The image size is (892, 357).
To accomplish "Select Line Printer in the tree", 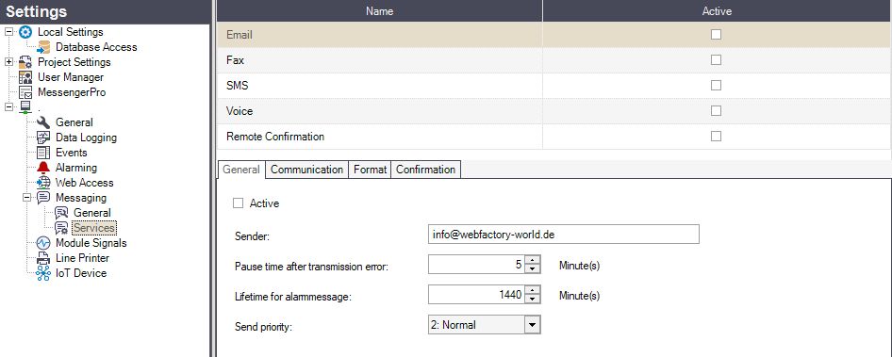I will 82,258.
